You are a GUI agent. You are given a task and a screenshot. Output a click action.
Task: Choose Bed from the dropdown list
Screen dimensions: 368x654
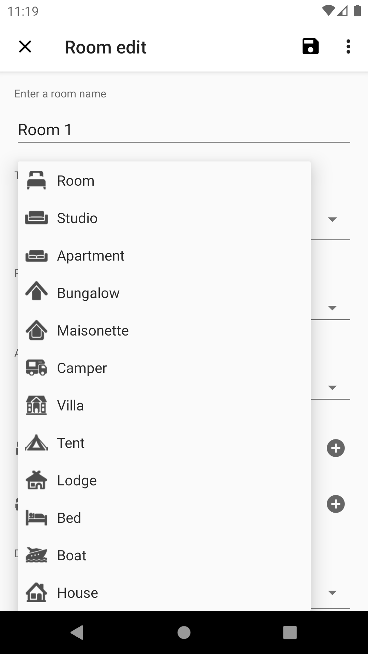(69, 518)
